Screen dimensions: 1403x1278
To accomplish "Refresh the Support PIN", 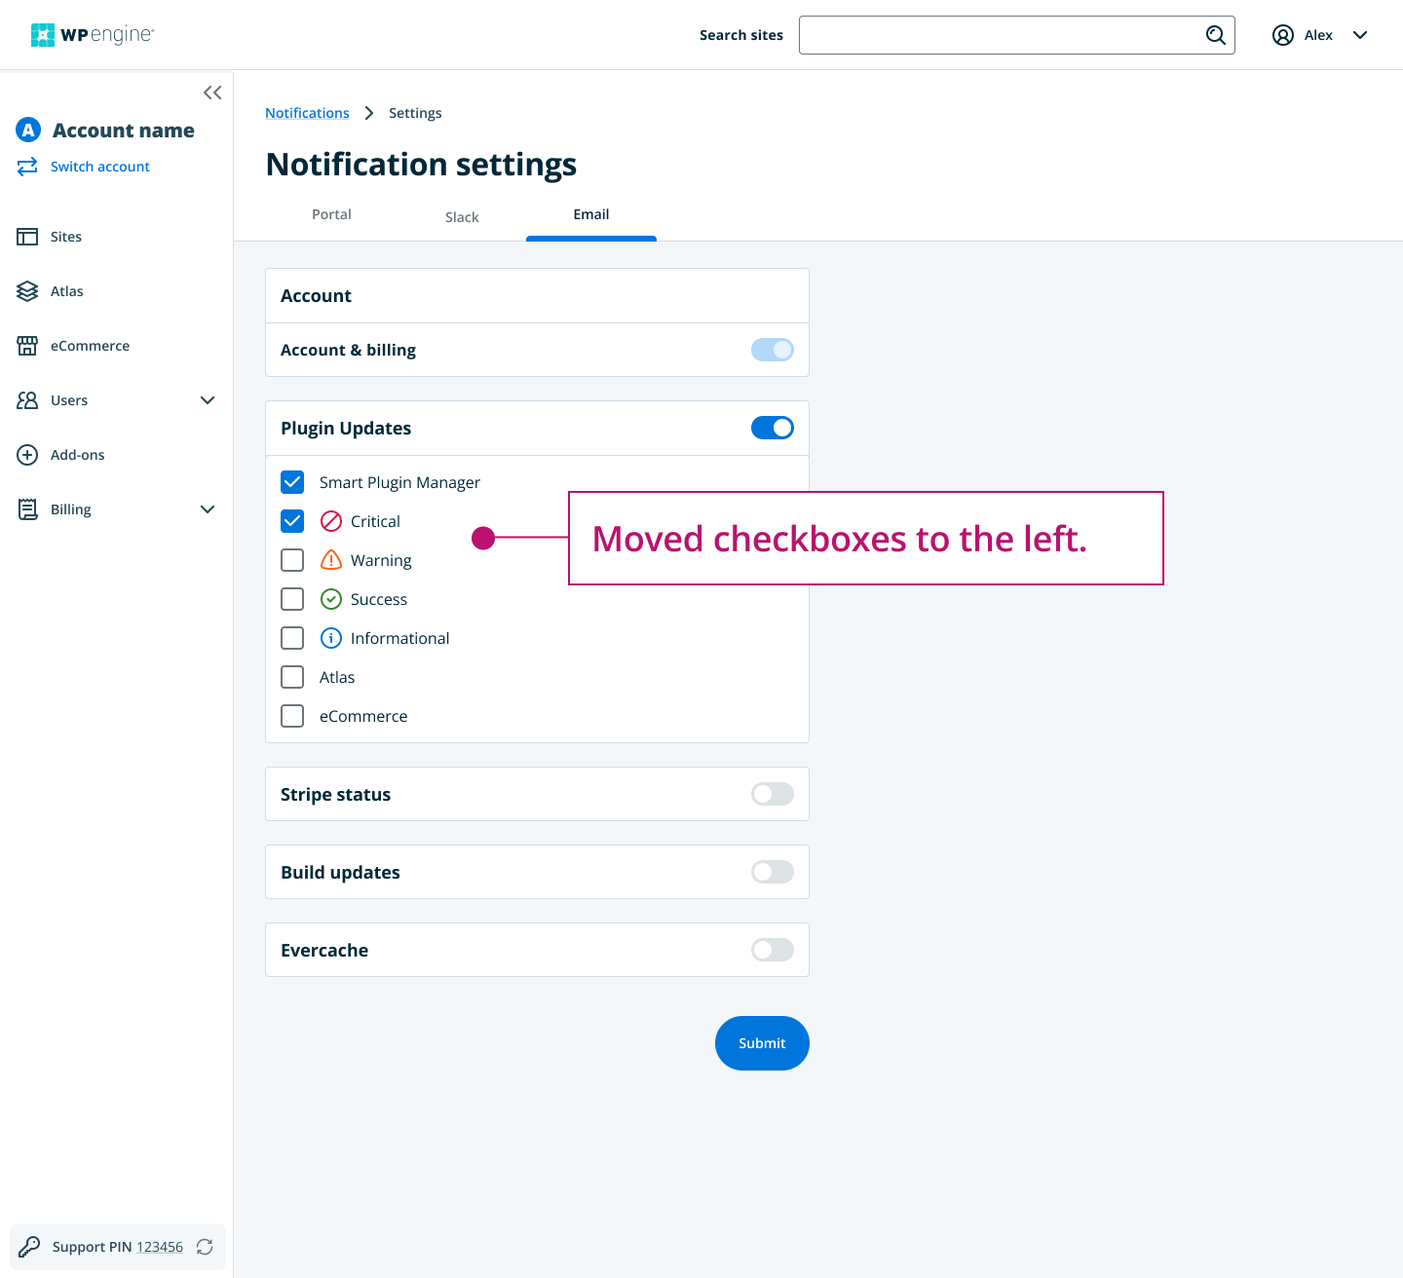I will click(204, 1247).
